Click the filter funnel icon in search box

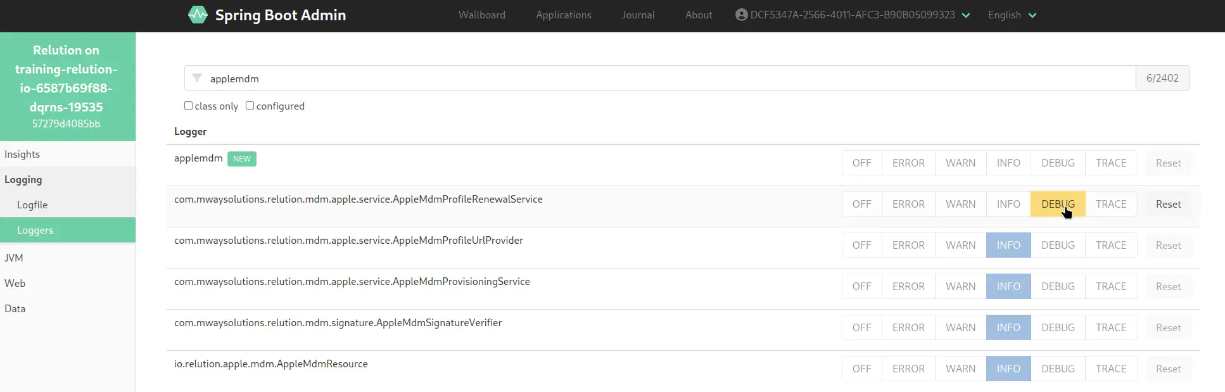[x=197, y=78]
